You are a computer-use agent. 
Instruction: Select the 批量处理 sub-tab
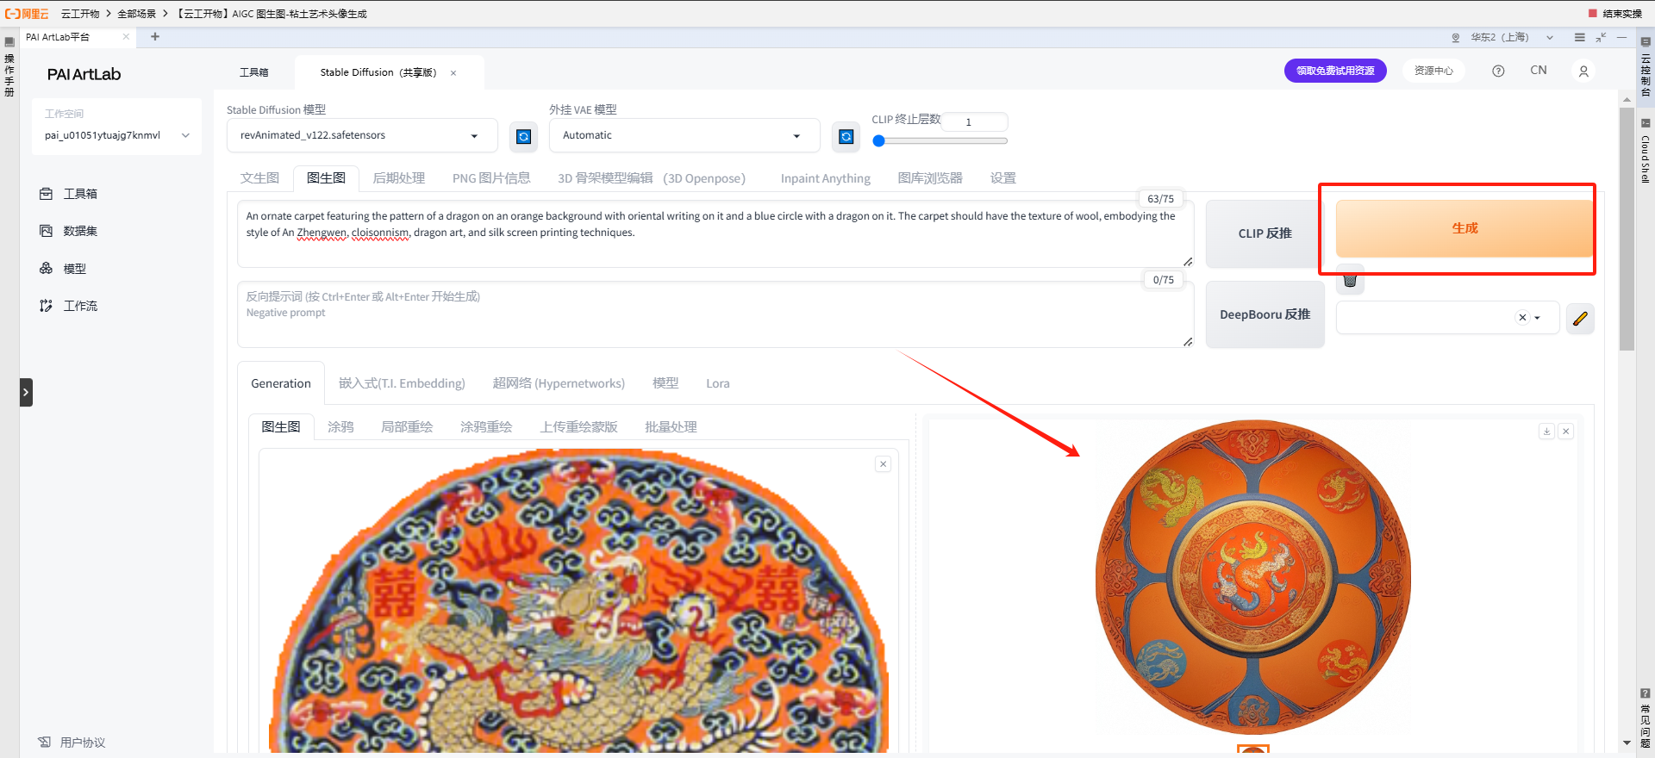(x=671, y=426)
